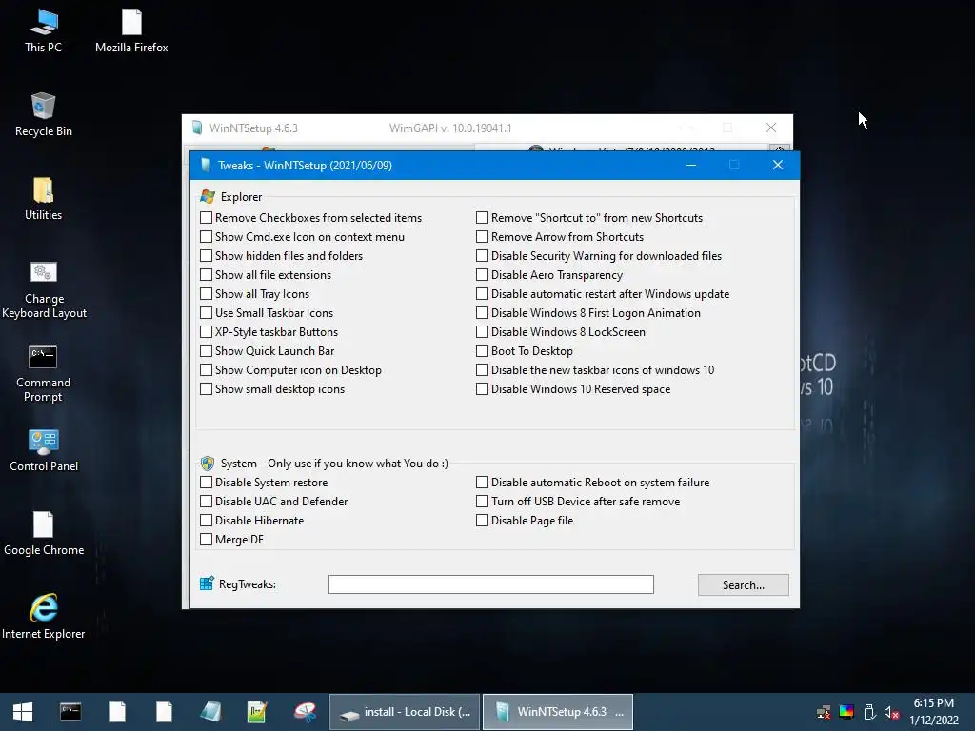
Task: Open This PC desktop icon
Action: point(43,30)
